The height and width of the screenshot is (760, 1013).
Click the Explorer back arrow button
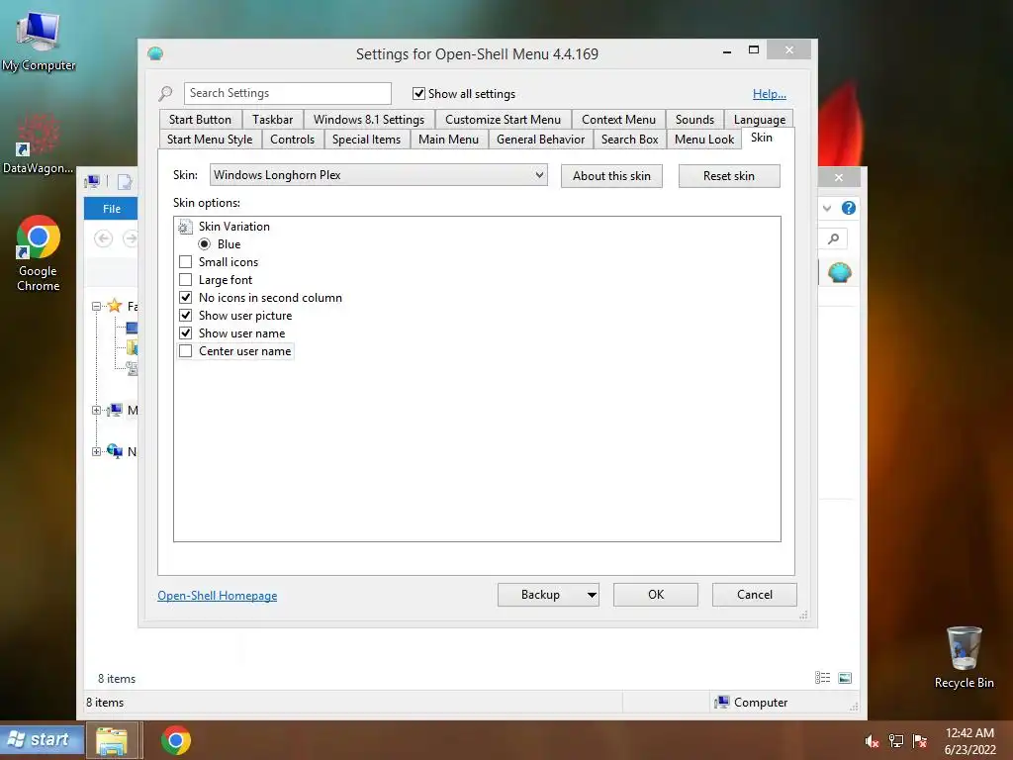pos(103,239)
